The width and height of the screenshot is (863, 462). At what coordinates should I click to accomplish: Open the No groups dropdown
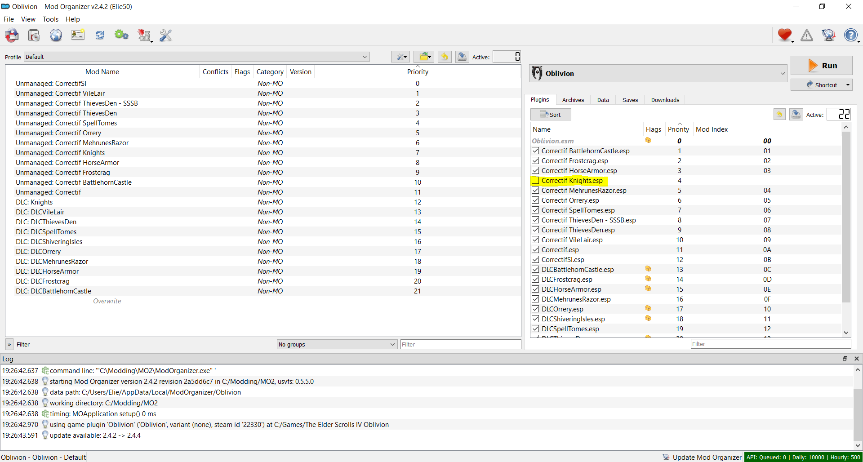(337, 344)
